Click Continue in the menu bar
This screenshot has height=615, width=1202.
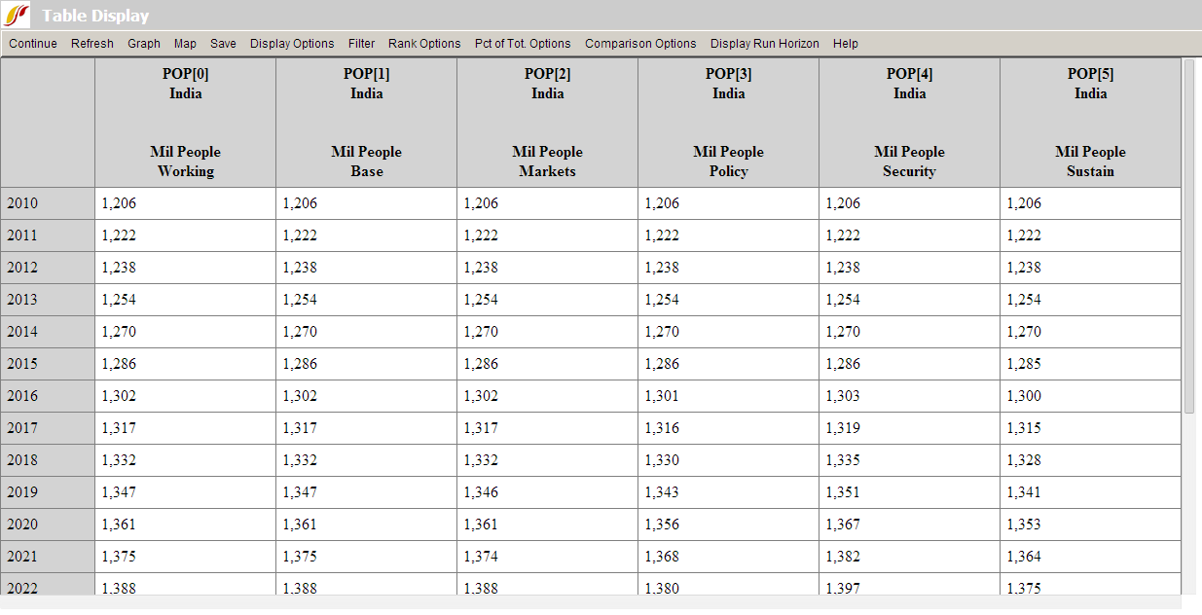click(x=32, y=43)
